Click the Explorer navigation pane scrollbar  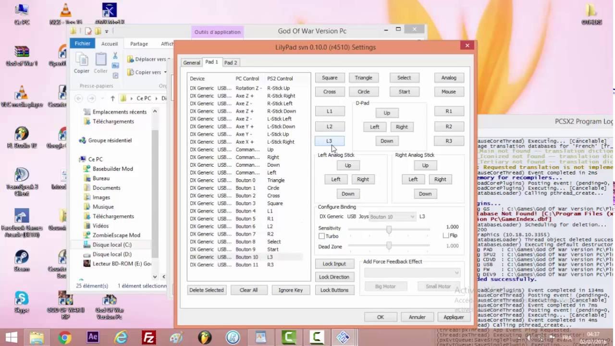(x=155, y=194)
